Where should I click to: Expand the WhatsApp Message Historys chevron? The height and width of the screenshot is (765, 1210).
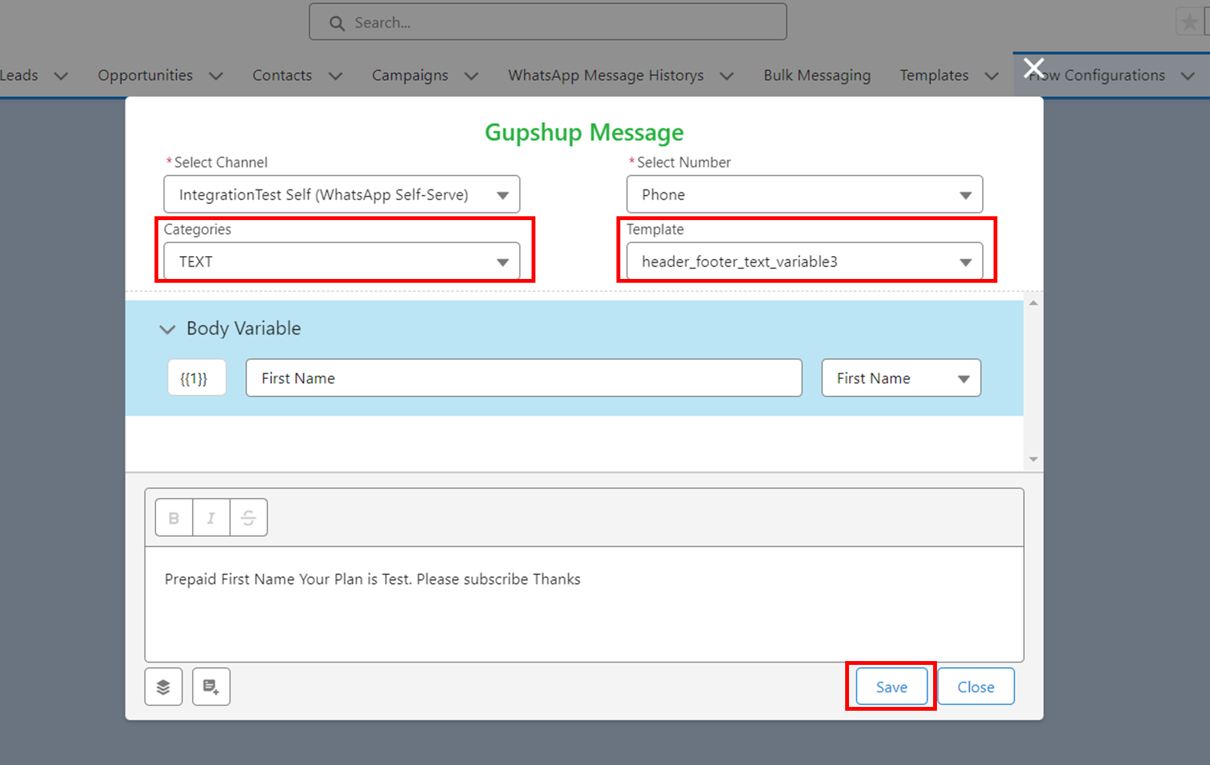pyautogui.click(x=727, y=76)
